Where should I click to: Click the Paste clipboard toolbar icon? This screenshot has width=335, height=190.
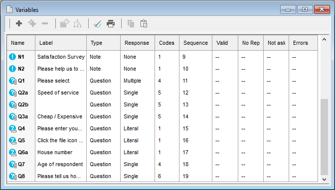pos(144,23)
